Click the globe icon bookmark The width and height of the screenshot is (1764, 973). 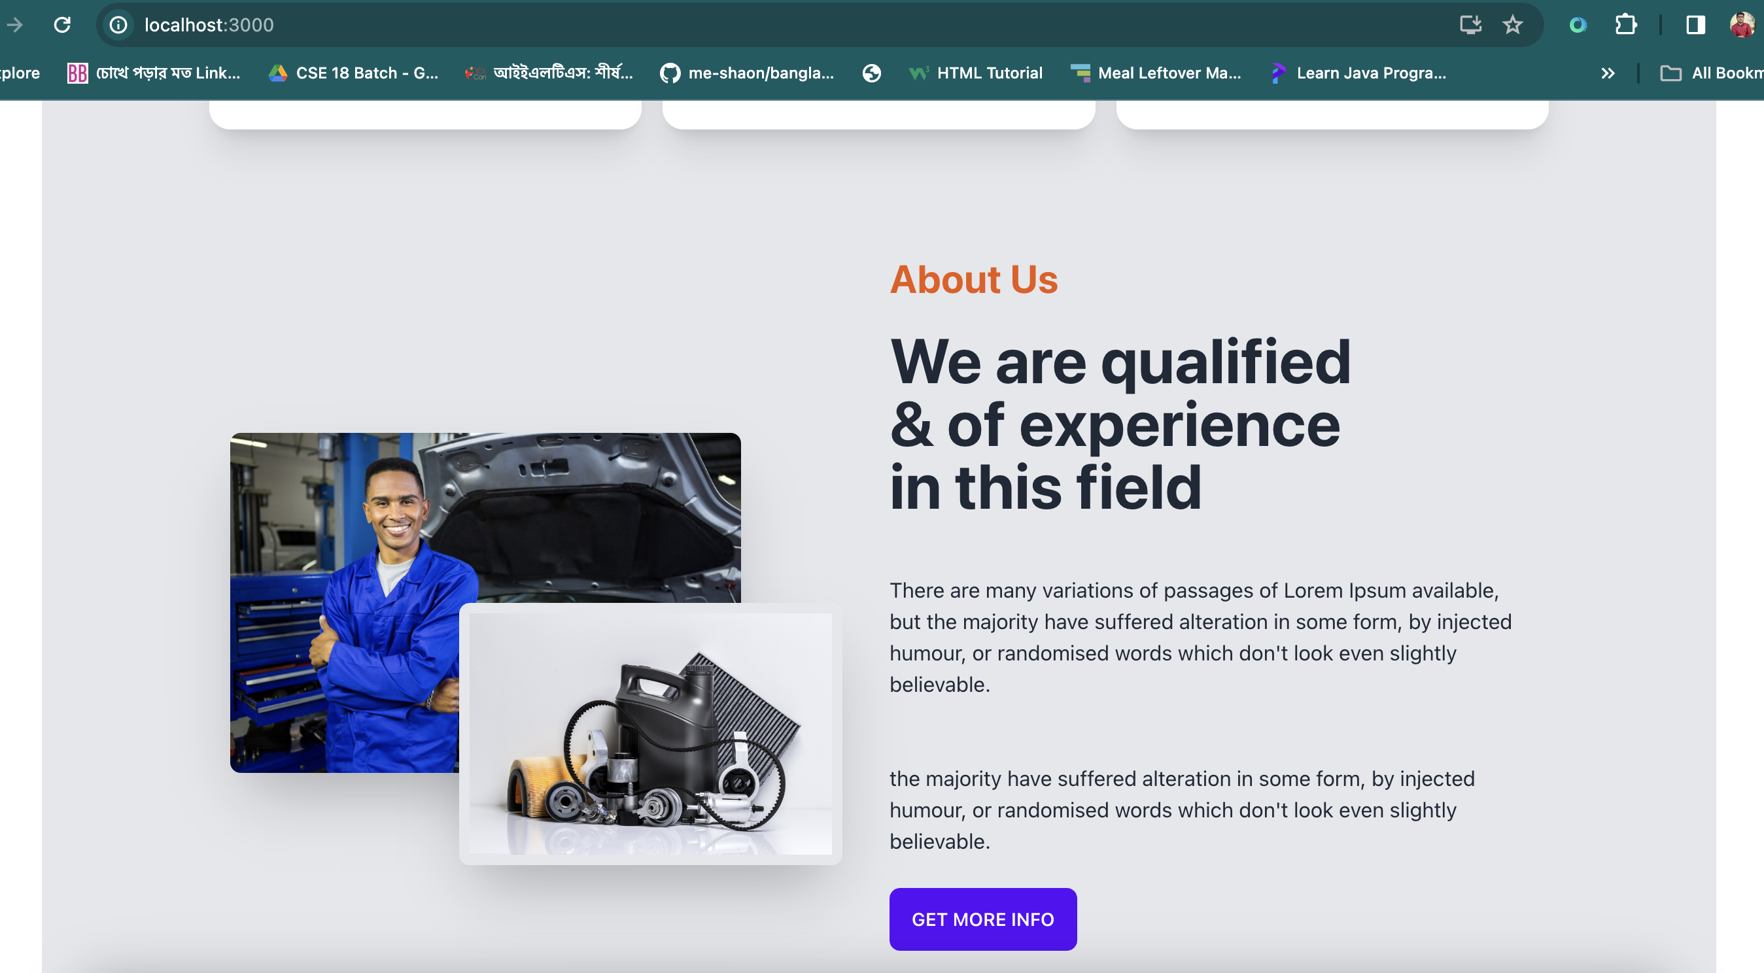tap(871, 73)
